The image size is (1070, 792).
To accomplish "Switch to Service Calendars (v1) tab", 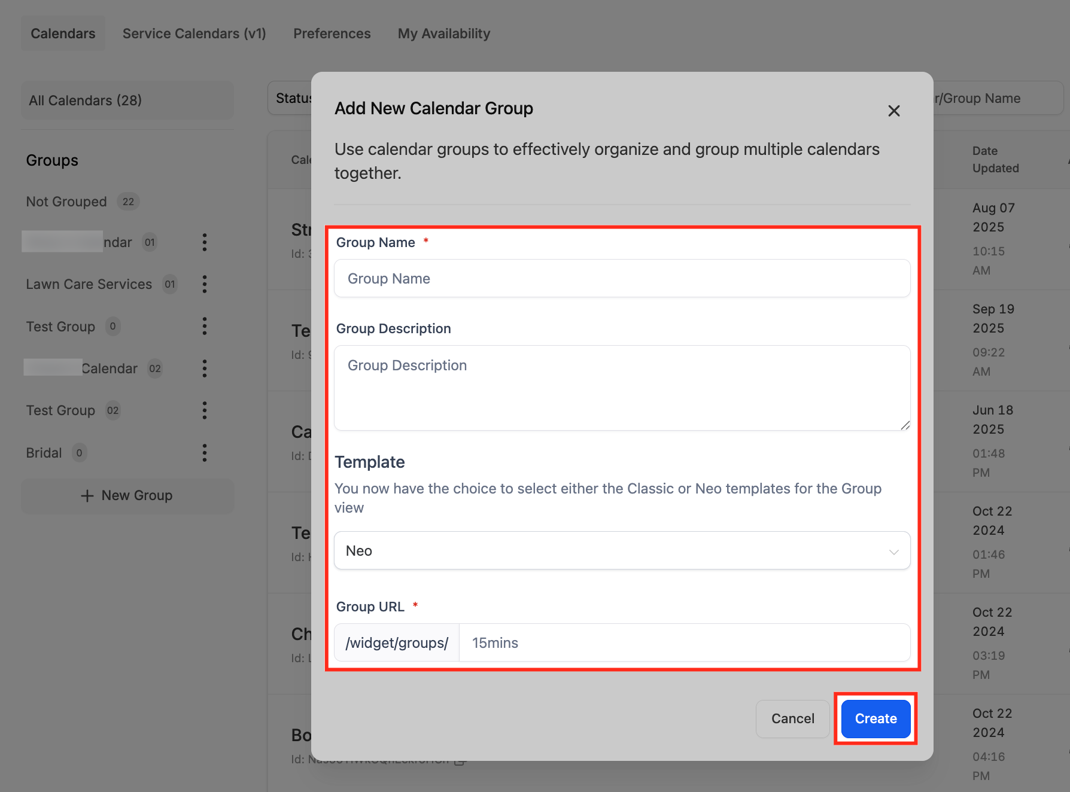I will 194,33.
